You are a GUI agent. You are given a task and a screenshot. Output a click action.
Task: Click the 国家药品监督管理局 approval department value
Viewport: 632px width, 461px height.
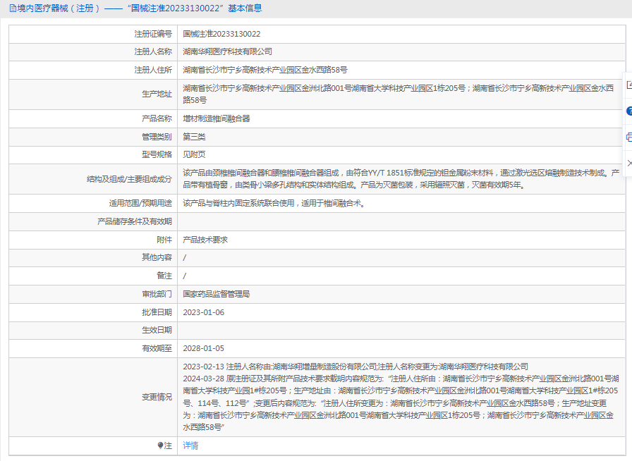217,294
